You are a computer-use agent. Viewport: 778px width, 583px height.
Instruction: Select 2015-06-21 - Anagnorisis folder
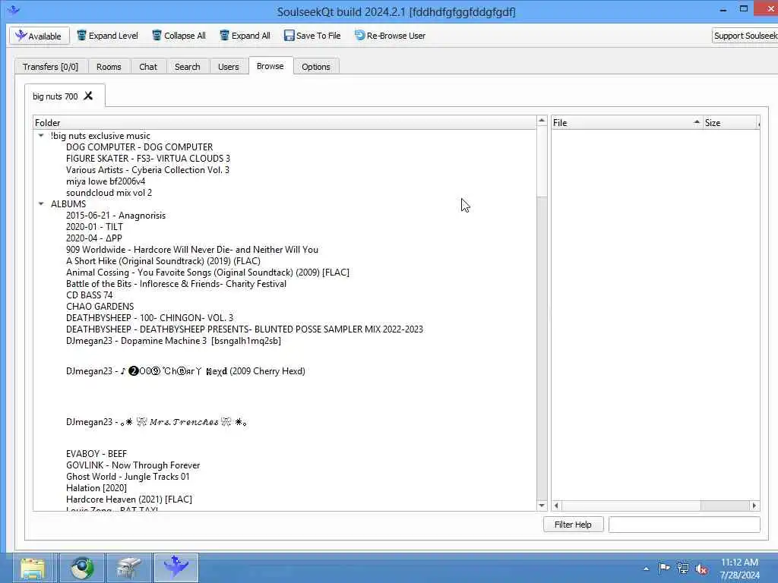[x=115, y=216]
